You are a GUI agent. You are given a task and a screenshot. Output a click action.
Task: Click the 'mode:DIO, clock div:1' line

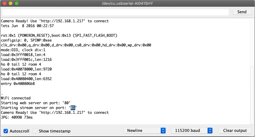coord(23,50)
